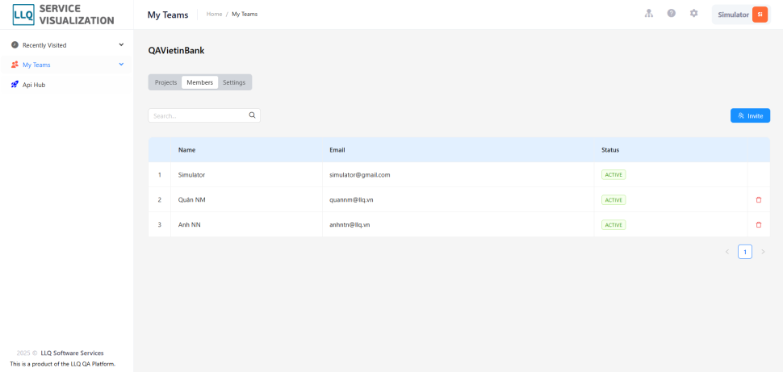Screen dimensions: 783x372
Task: Go to Home breadcrumb link
Action: coord(214,14)
